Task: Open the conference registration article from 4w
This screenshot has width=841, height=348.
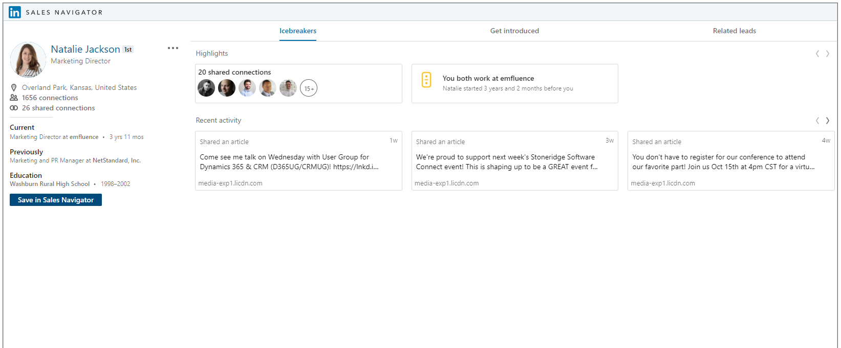Action: point(731,160)
